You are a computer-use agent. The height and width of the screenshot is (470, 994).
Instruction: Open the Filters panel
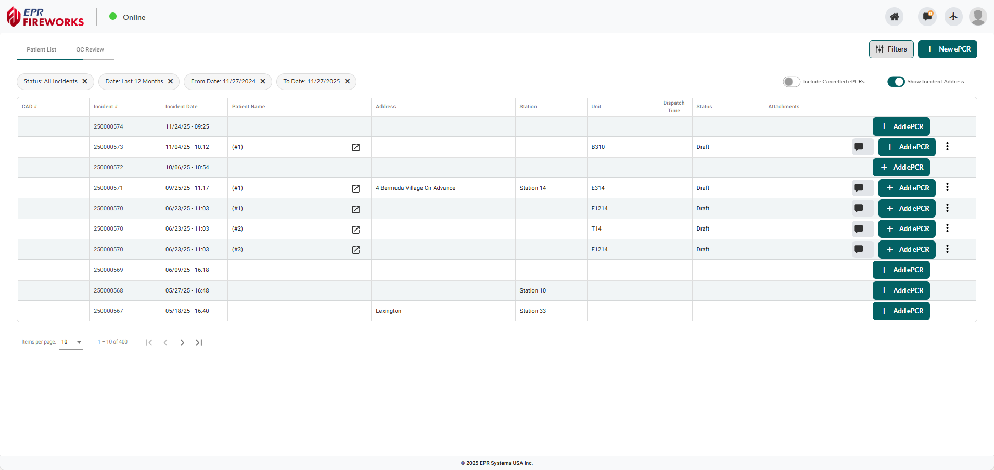[891, 49]
